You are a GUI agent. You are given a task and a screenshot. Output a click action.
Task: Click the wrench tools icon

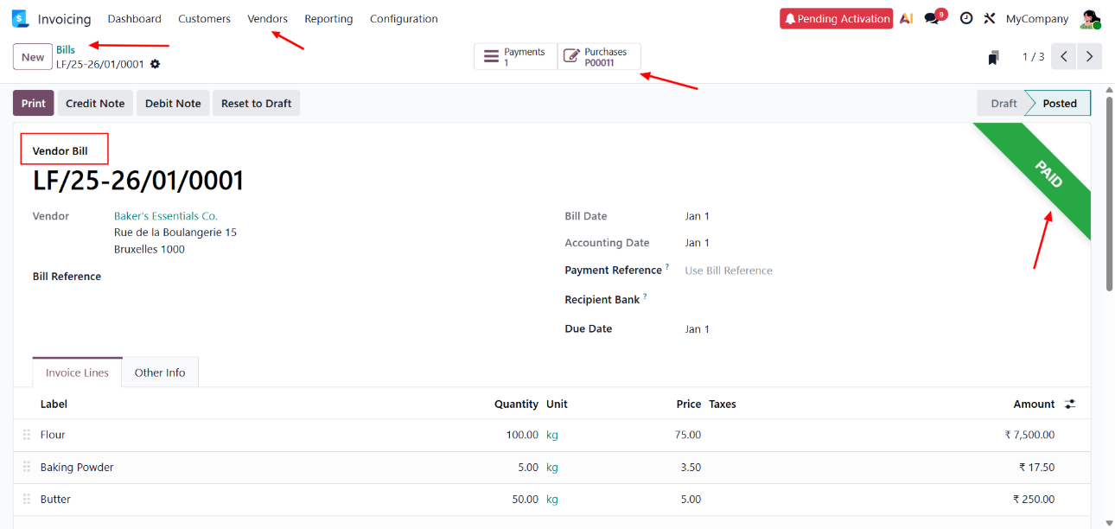(990, 18)
